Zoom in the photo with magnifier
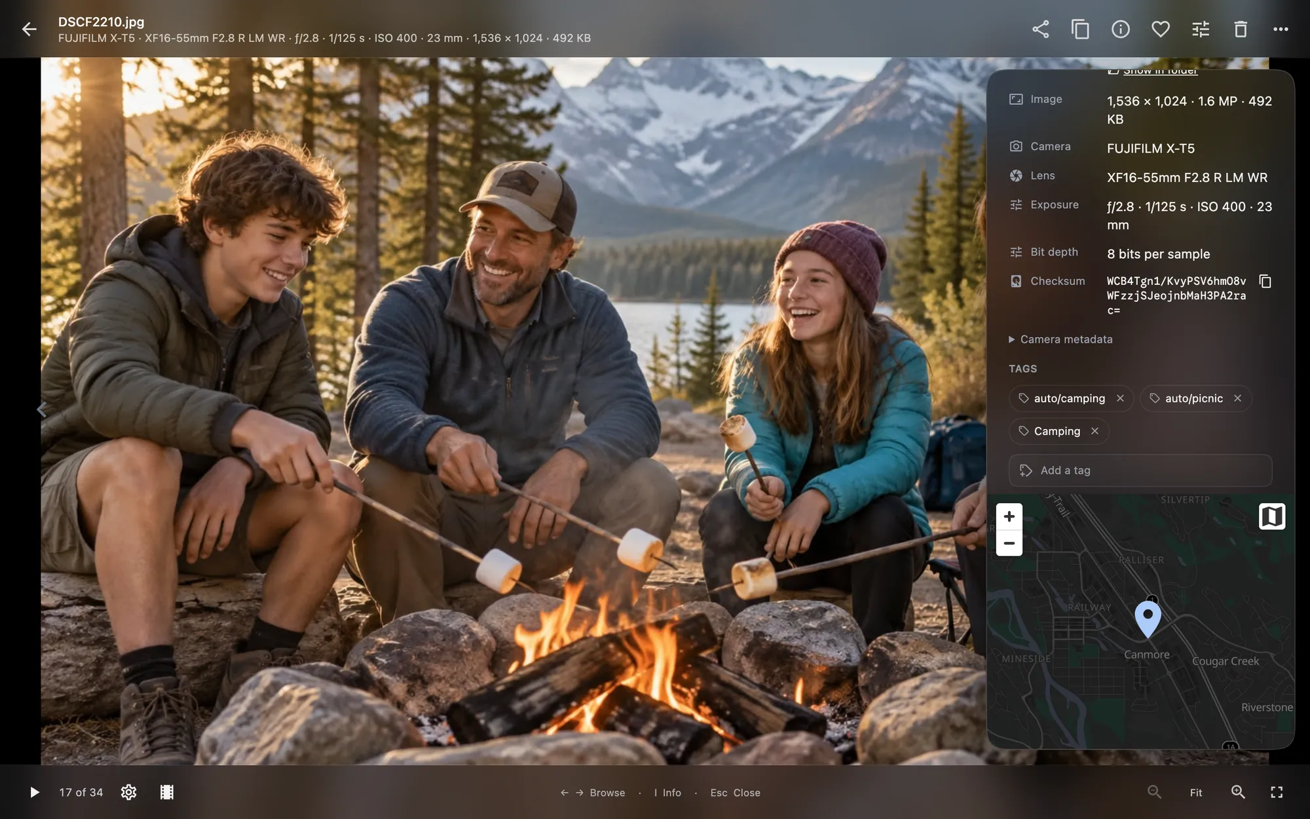Image resolution: width=1310 pixels, height=819 pixels. point(1238,793)
